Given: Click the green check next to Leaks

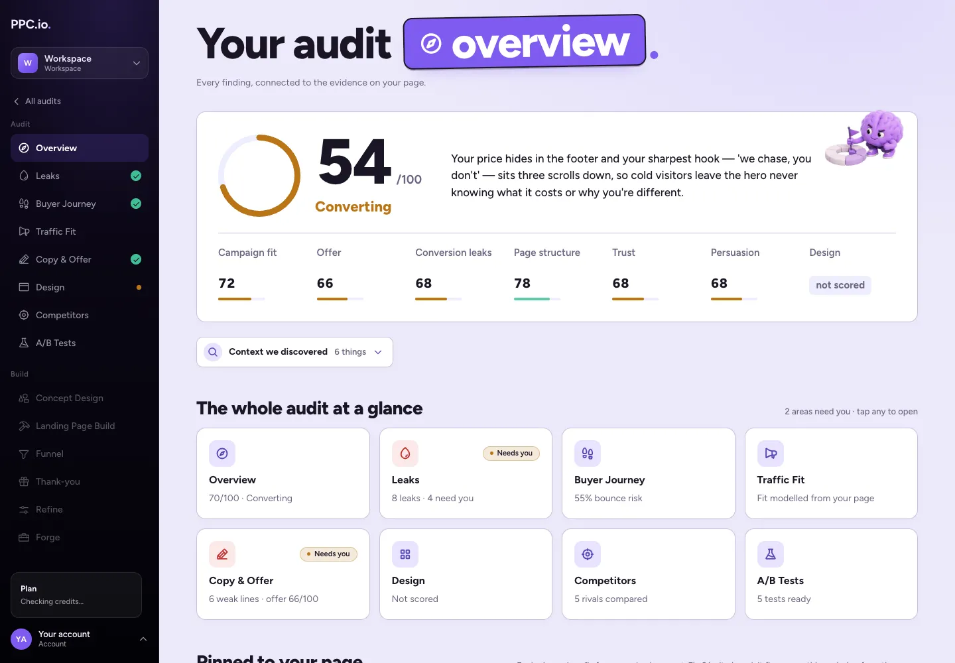Looking at the screenshot, I should 136,176.
